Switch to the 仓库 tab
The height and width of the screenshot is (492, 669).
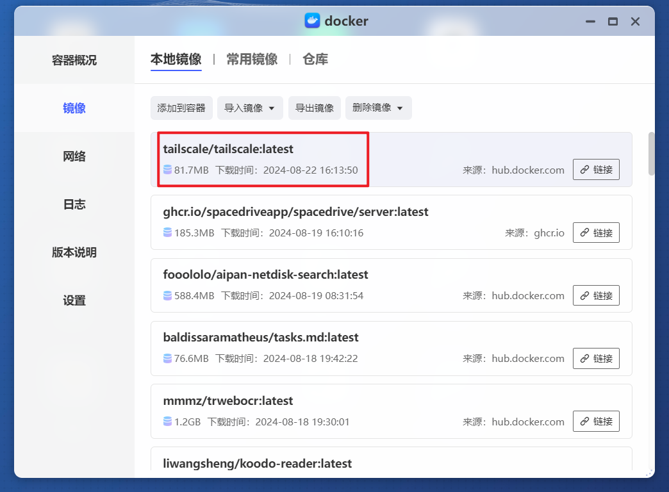point(315,60)
